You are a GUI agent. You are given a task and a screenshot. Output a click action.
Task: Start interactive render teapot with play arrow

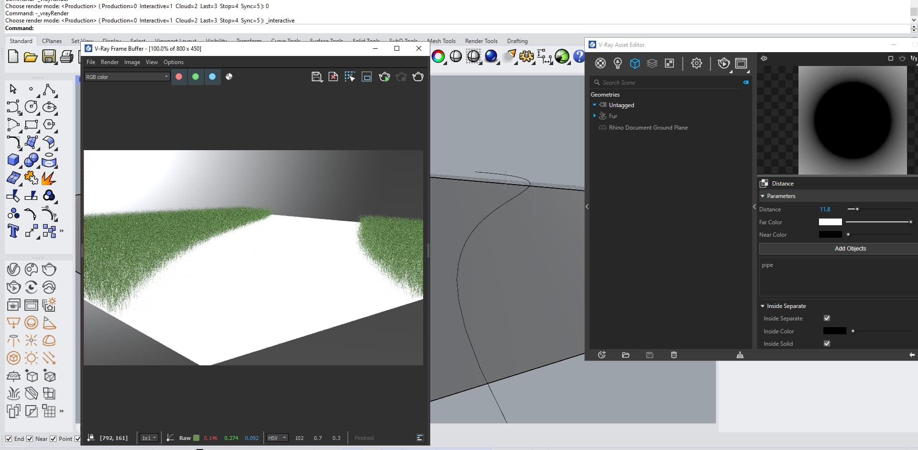pos(384,77)
